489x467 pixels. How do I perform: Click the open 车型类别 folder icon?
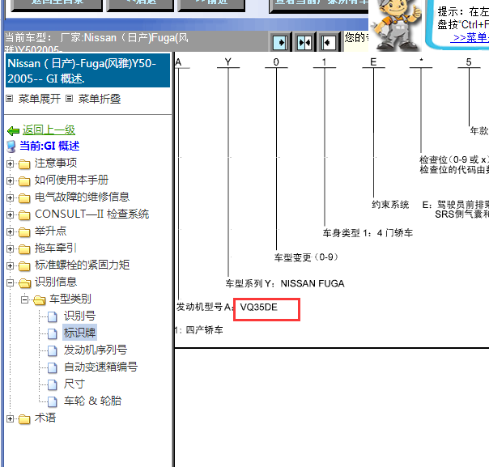tap(40, 300)
